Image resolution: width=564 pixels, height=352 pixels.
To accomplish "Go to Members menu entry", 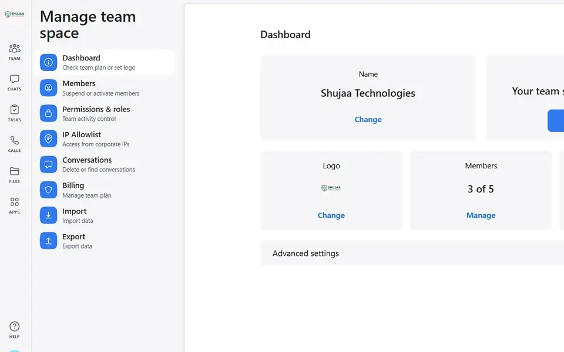I will coord(105,88).
